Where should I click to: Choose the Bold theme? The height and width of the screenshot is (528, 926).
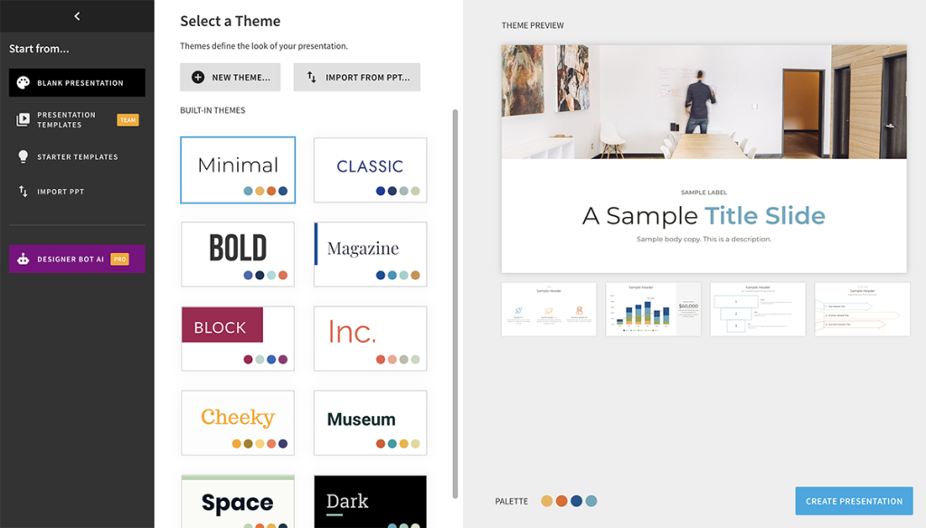tap(237, 254)
